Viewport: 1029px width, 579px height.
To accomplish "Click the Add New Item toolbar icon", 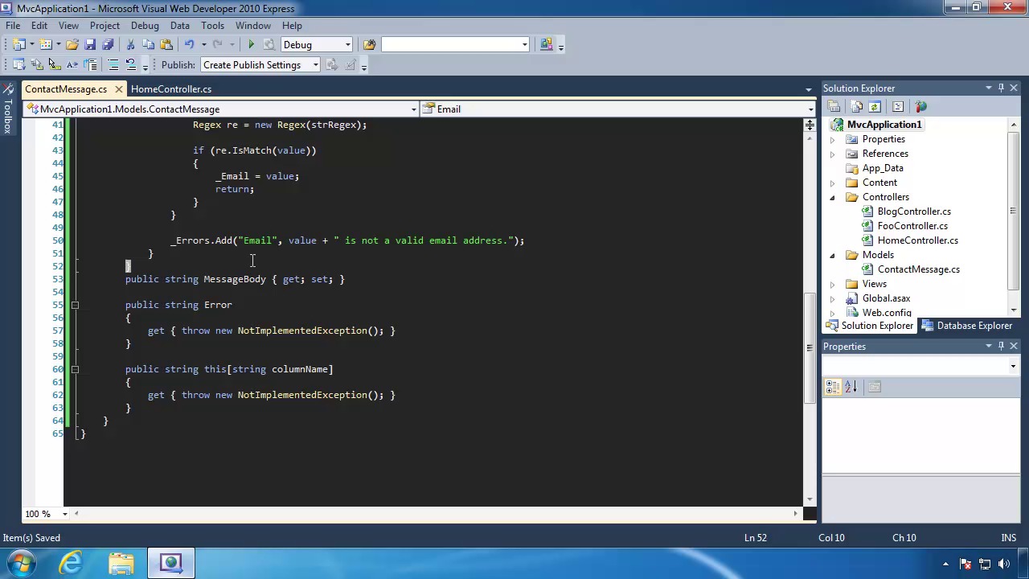I will (x=46, y=44).
